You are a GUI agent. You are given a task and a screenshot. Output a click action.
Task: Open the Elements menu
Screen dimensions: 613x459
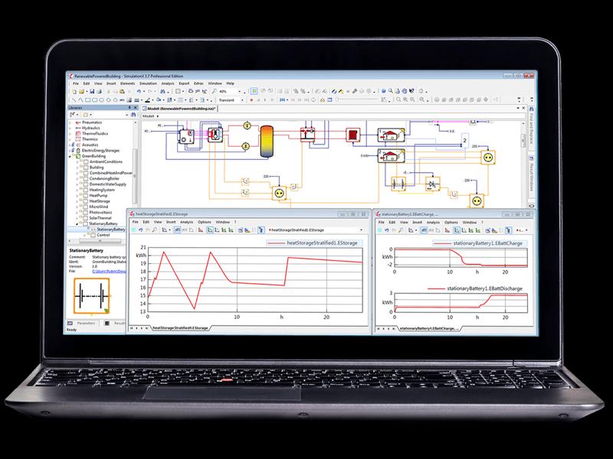[x=127, y=83]
